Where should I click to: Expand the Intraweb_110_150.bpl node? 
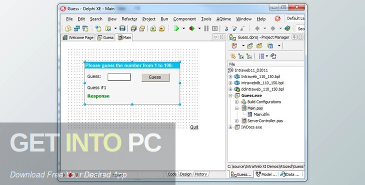[230, 76]
